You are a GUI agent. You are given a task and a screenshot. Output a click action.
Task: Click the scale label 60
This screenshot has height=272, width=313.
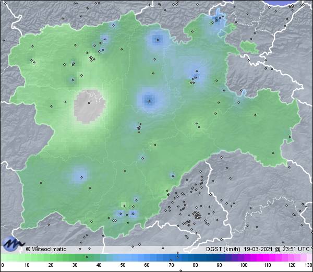[x=147, y=265]
